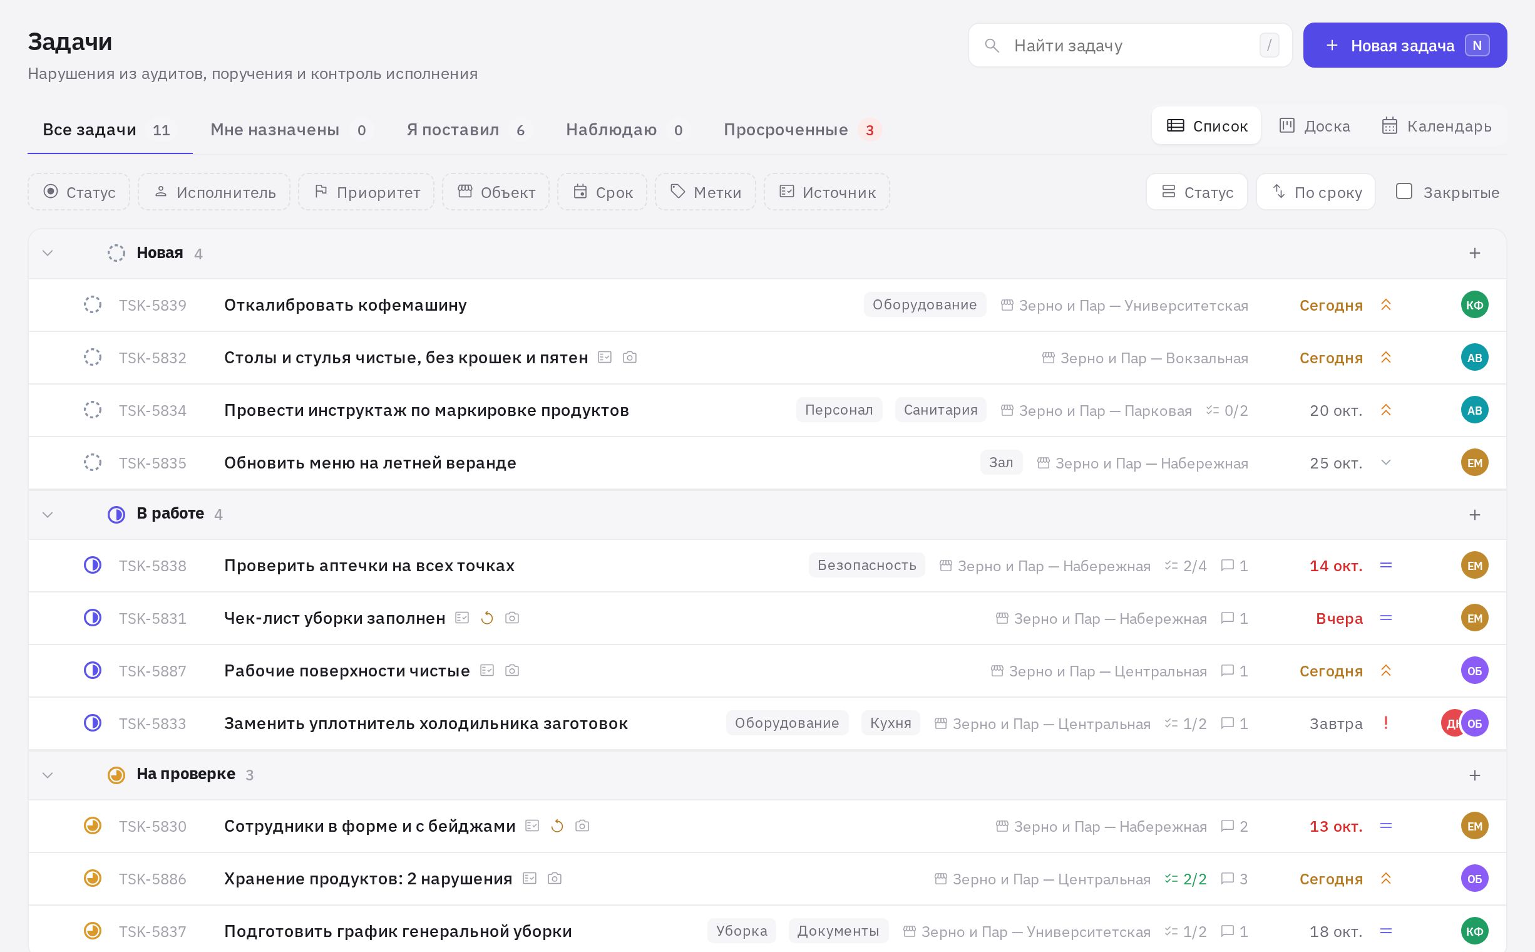Open the Объект filter dropdown

(x=496, y=192)
